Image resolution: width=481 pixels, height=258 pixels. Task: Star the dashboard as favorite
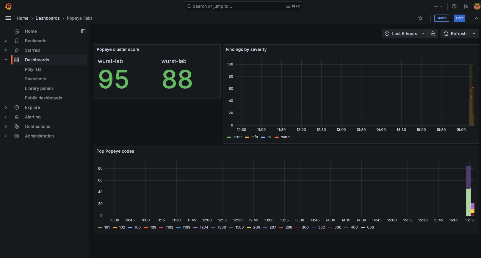pos(420,18)
